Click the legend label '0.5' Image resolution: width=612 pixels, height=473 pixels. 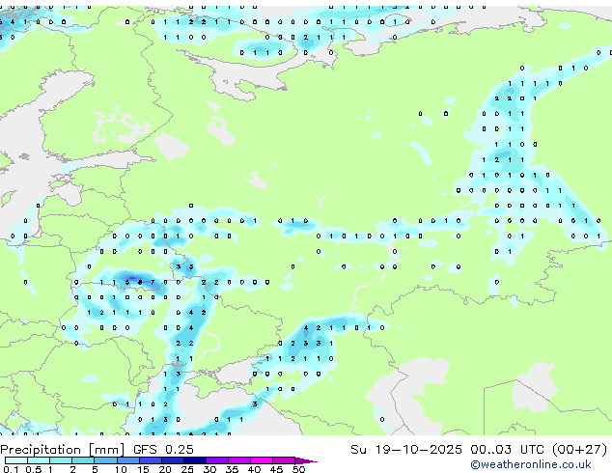(x=34, y=469)
